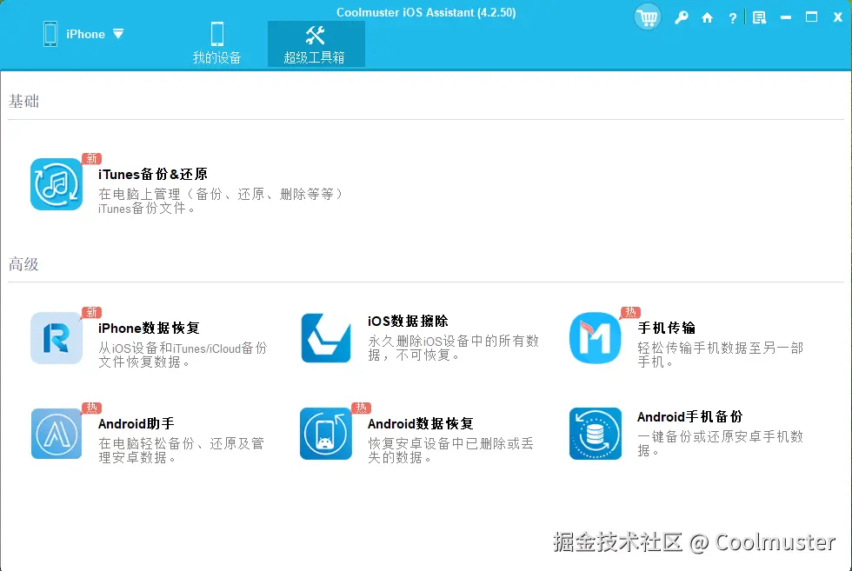Go to homepage via the home icon
This screenshot has height=571, width=852.
[707, 17]
